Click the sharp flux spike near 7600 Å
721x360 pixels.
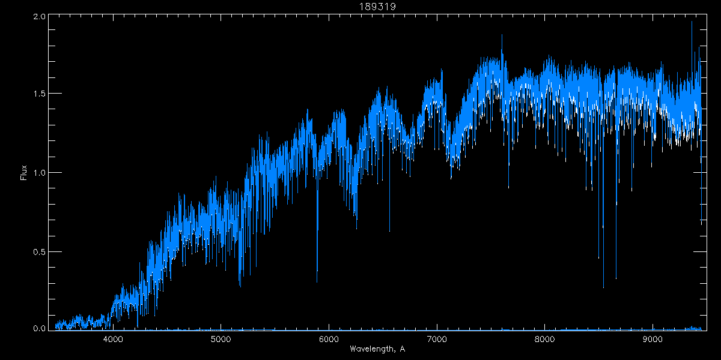[502, 35]
